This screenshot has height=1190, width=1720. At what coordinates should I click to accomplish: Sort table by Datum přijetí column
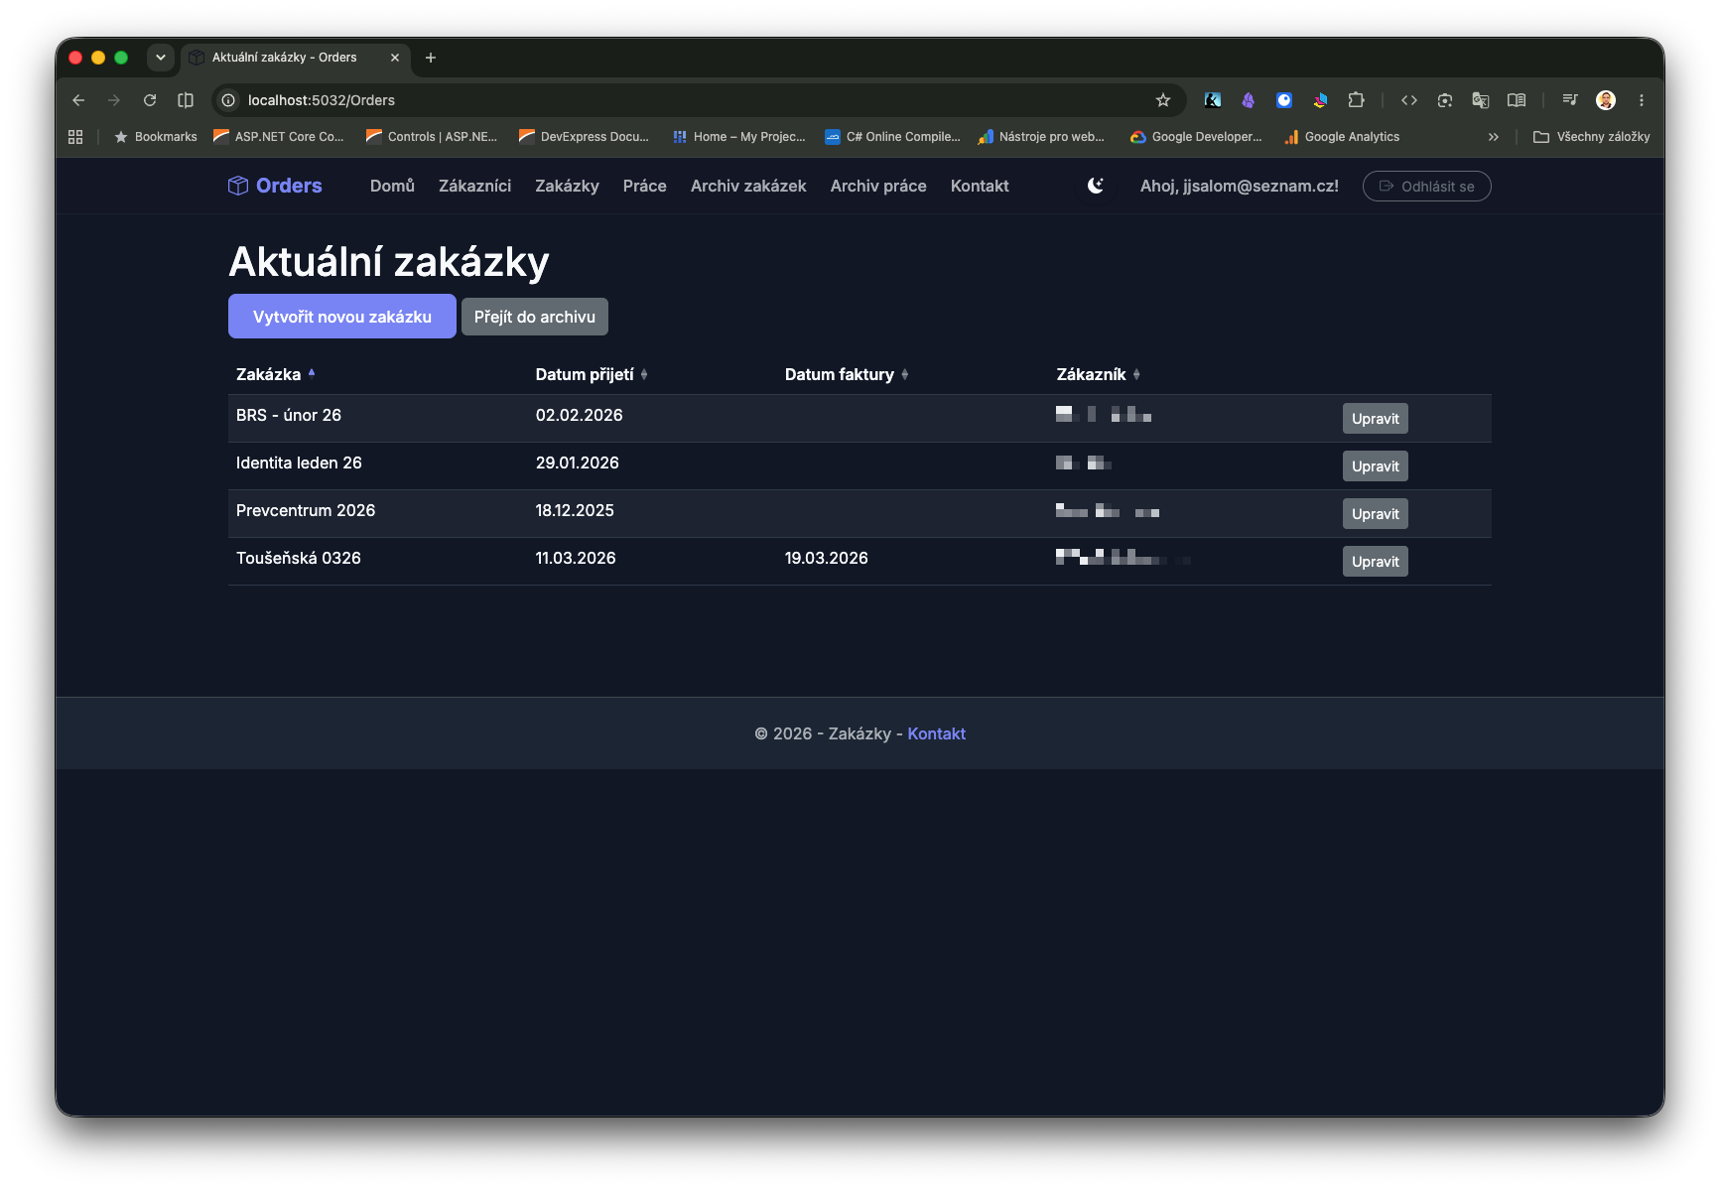592,374
